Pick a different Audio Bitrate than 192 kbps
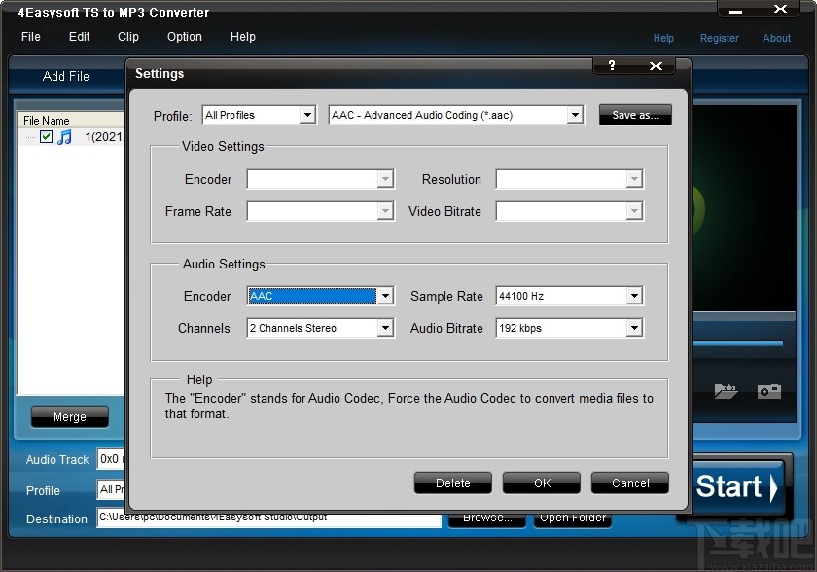 (634, 328)
